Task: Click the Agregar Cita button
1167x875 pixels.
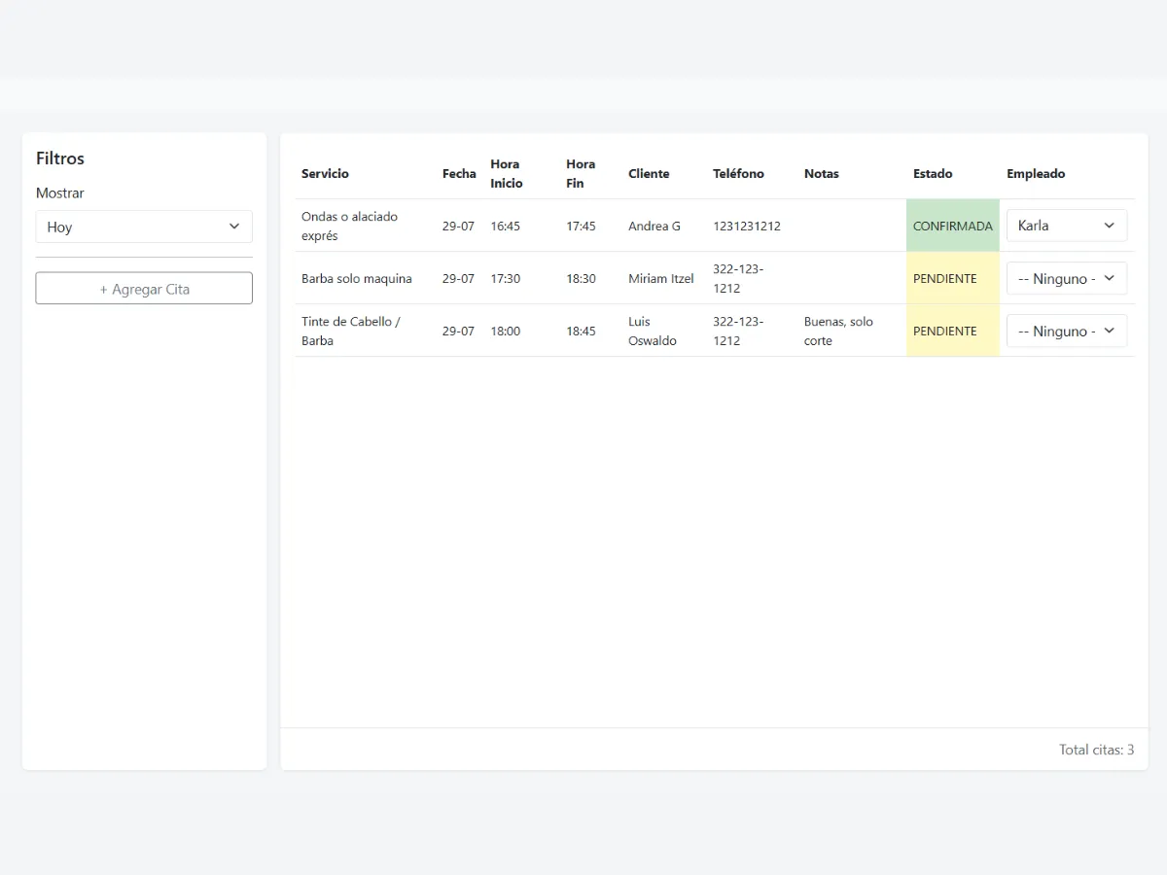Action: click(x=144, y=289)
